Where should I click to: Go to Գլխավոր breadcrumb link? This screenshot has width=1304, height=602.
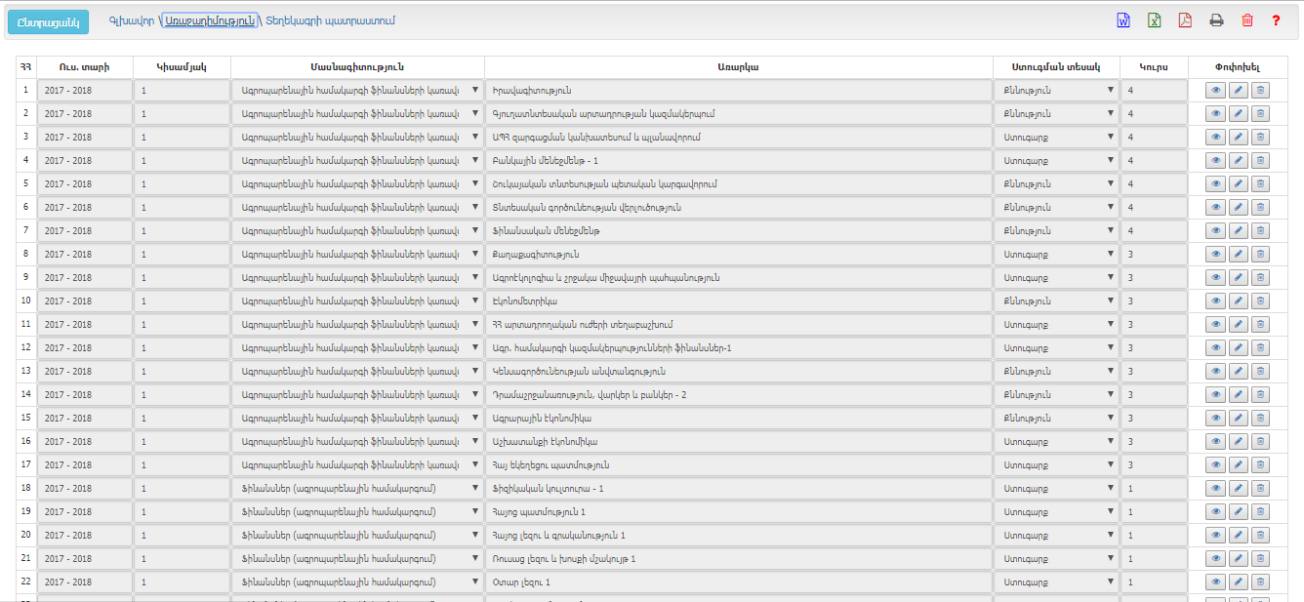131,20
